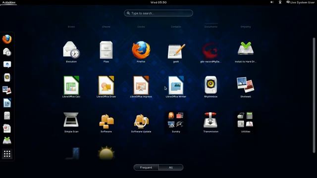The width and height of the screenshot is (317, 178).
Task: Launch Firefox from the application grid
Action: [x=141, y=51]
